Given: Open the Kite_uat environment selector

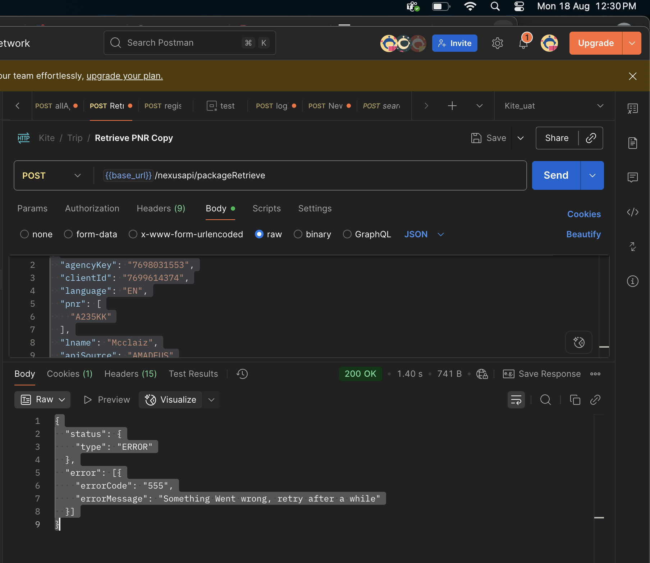Looking at the screenshot, I should click(554, 106).
